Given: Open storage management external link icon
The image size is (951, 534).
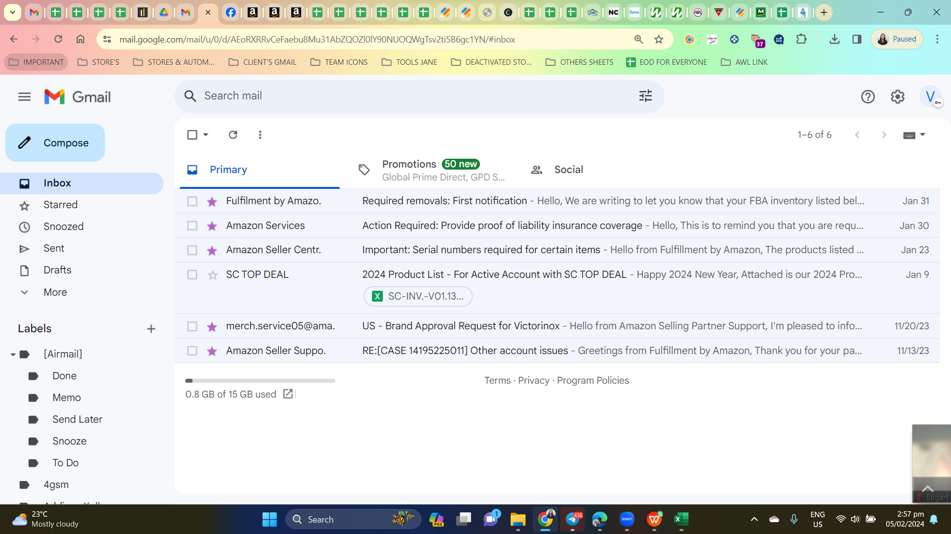Looking at the screenshot, I should click(x=288, y=394).
